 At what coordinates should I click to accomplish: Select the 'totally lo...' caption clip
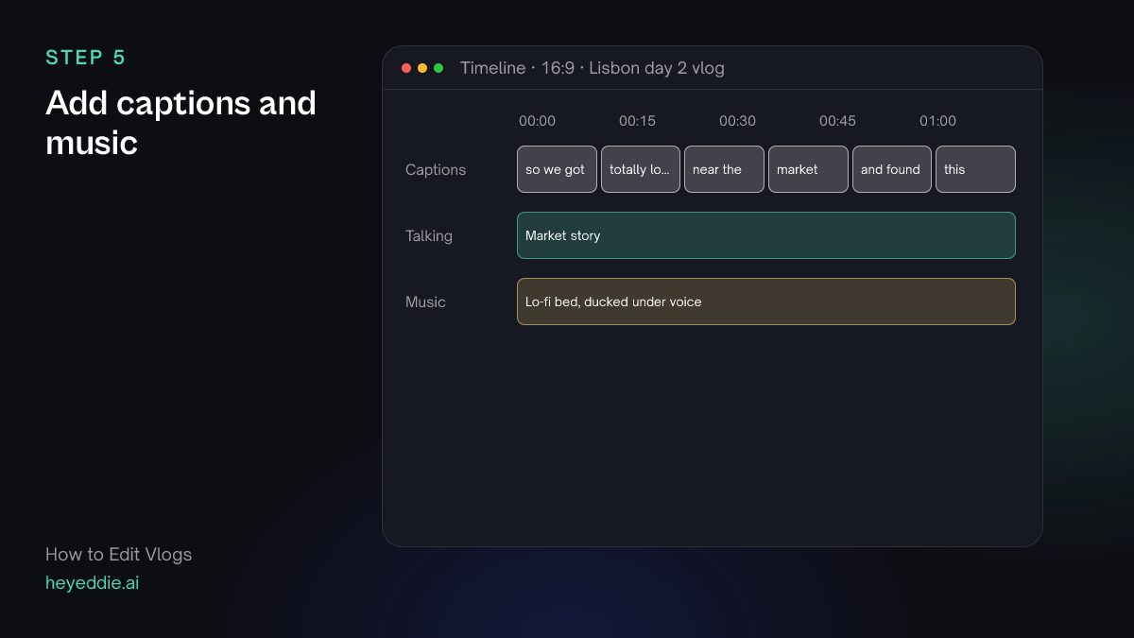point(641,169)
